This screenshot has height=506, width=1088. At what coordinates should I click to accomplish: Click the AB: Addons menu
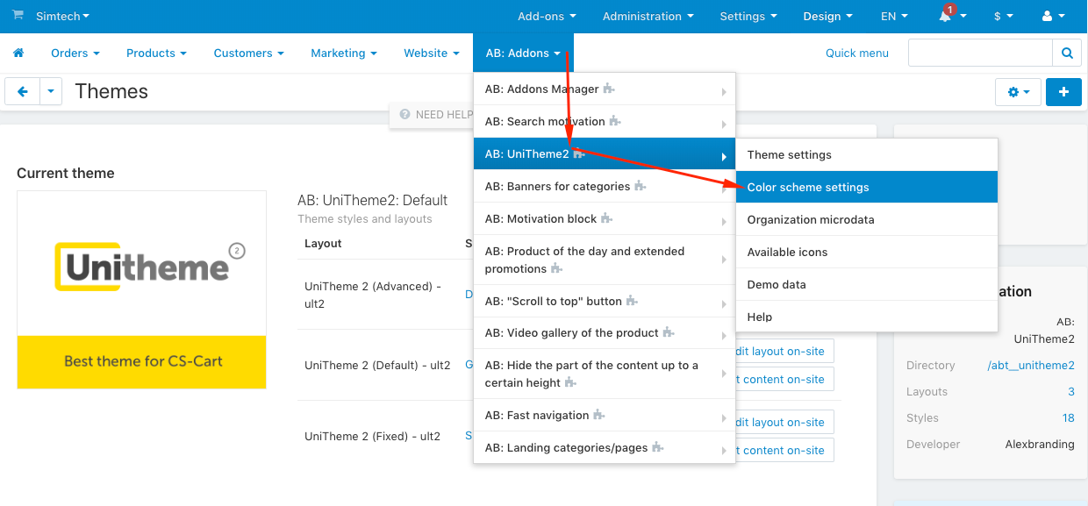pos(523,53)
